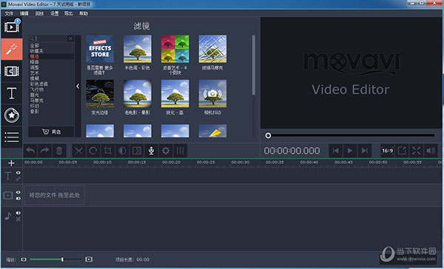
Task: Toggle video track mute icon
Action: 18,199
